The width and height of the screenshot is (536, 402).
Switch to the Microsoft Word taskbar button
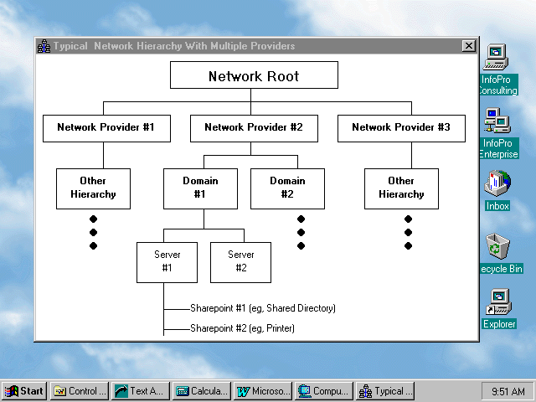click(262, 391)
